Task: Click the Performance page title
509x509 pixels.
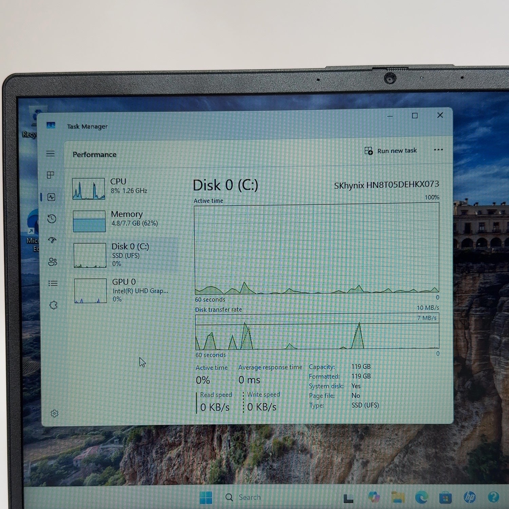Action: pyautogui.click(x=94, y=155)
